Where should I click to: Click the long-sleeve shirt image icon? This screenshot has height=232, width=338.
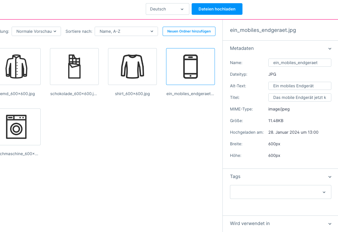132,66
